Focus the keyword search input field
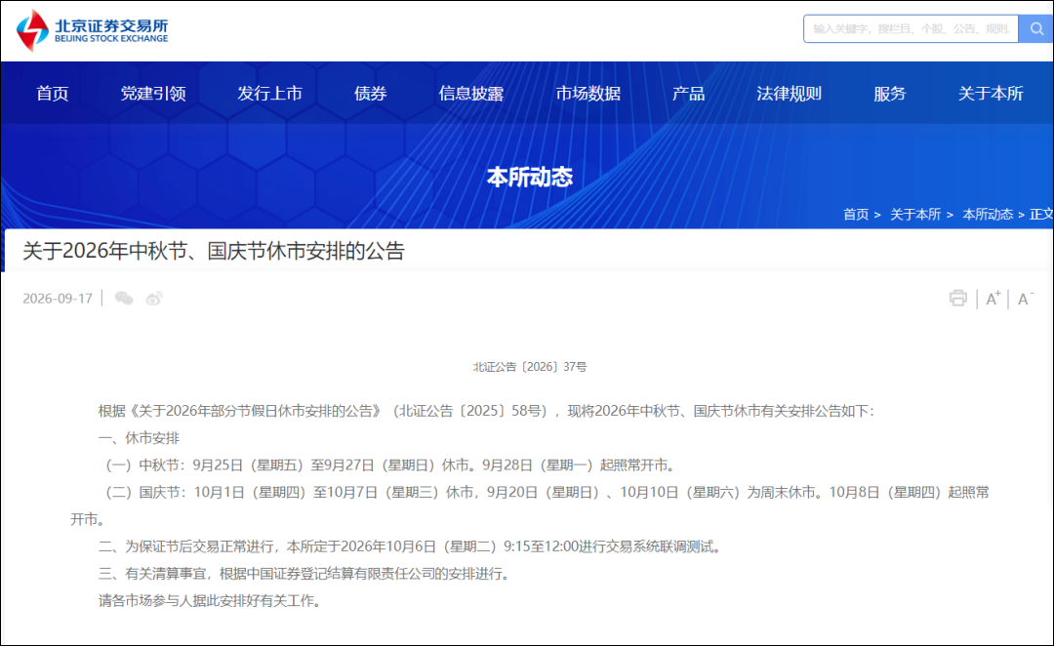Viewport: 1054px width, 646px height. click(x=911, y=29)
